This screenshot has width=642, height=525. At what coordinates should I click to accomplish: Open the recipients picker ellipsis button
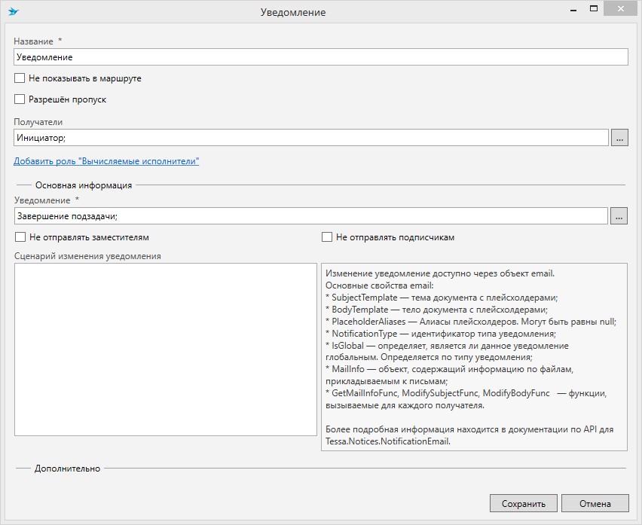point(619,138)
